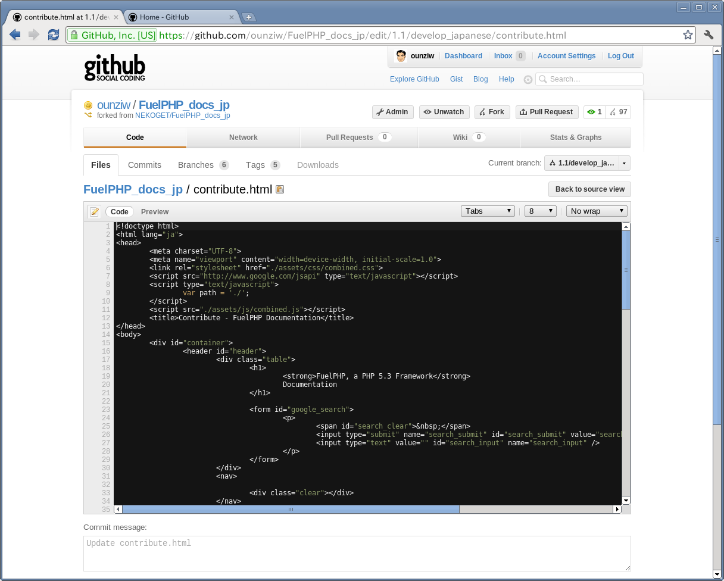Open the browser wrench menu
The width and height of the screenshot is (724, 581).
click(709, 35)
